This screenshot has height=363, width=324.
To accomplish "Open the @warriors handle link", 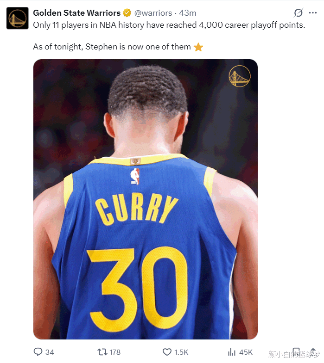I will pos(153,13).
